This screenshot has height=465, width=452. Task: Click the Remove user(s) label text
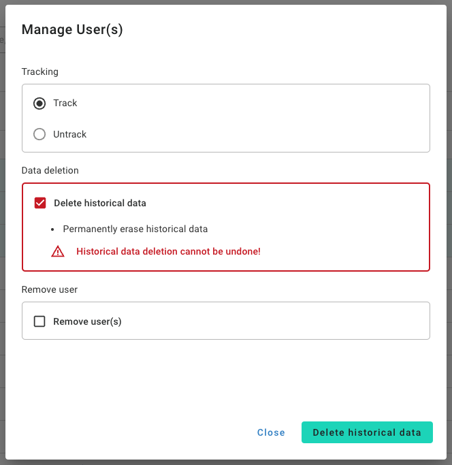(x=87, y=321)
